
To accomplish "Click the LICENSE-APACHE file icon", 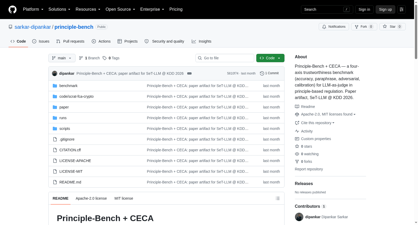I will point(55,161).
